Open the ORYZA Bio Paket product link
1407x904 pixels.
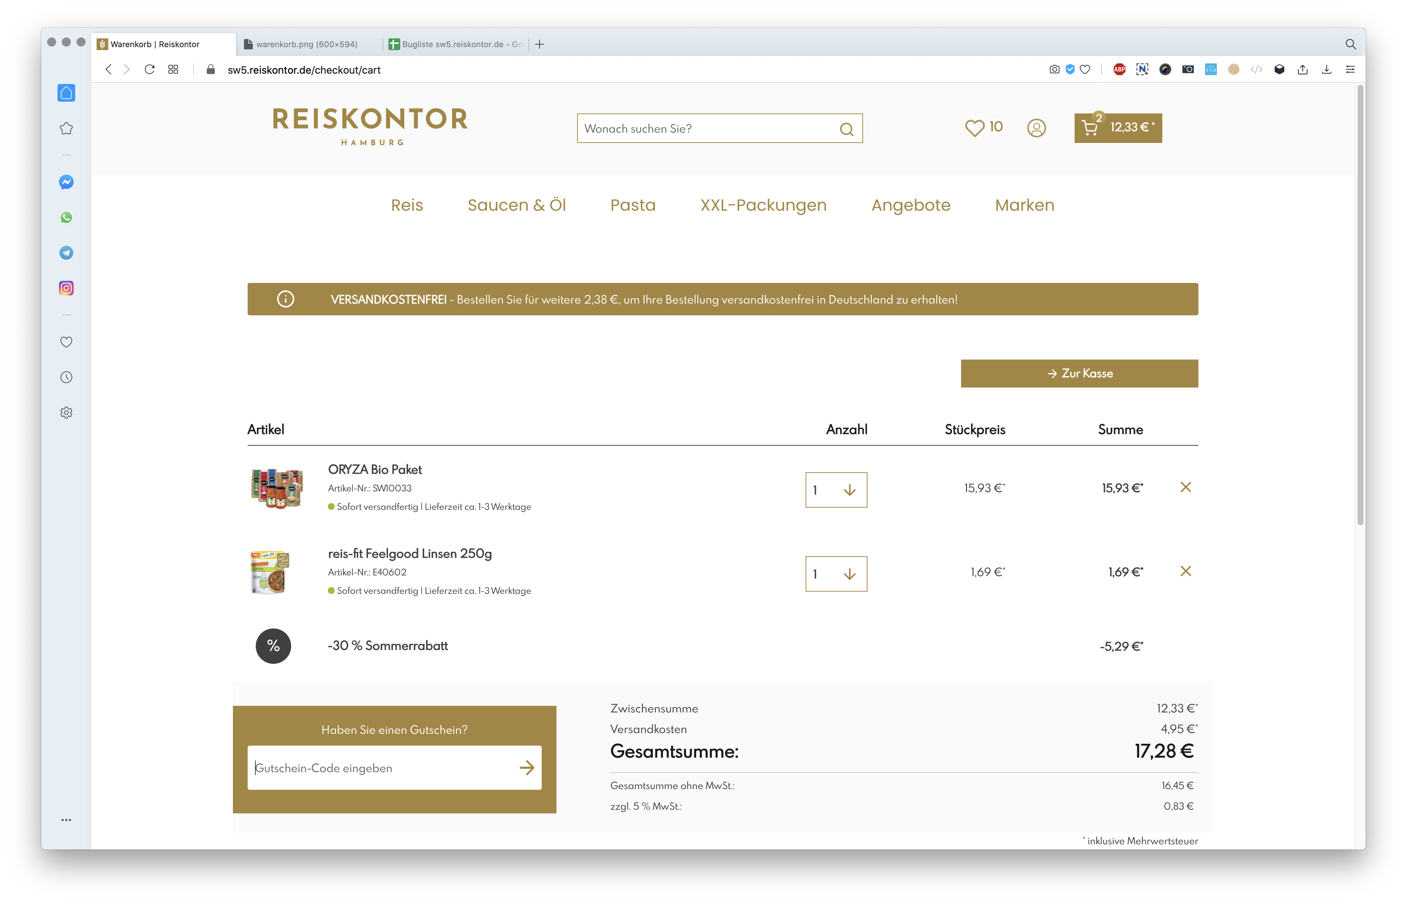click(375, 470)
